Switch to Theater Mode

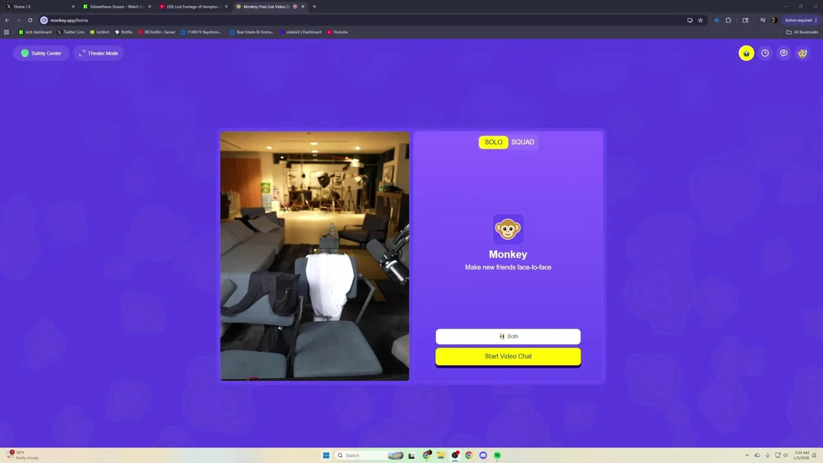(x=98, y=53)
